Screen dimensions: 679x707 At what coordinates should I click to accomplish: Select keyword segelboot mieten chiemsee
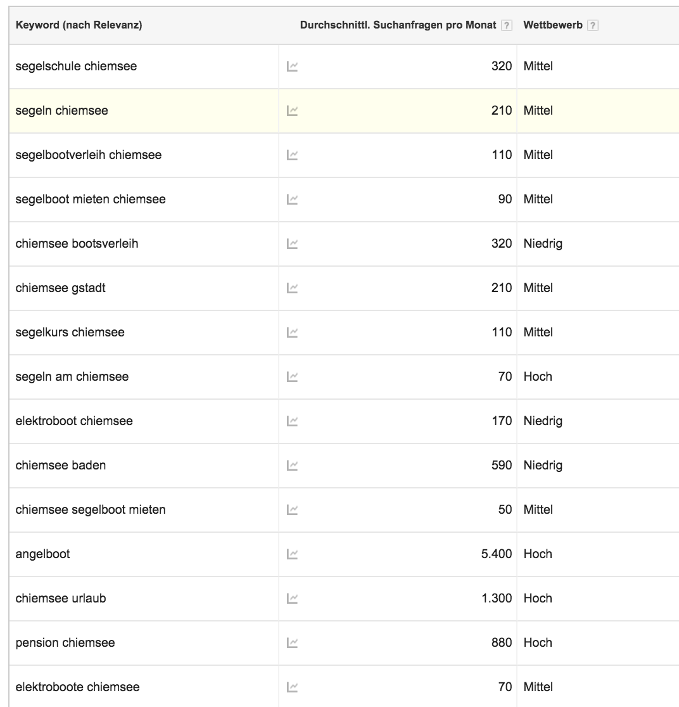click(91, 200)
